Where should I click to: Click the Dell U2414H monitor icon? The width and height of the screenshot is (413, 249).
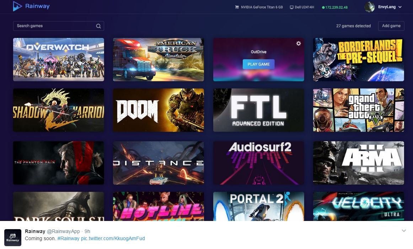point(291,7)
